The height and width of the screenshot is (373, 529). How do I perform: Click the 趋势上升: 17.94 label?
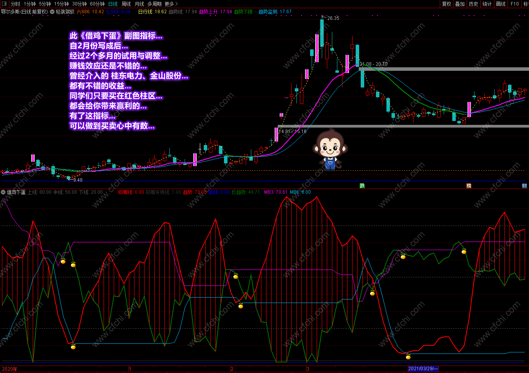[x=215, y=12]
